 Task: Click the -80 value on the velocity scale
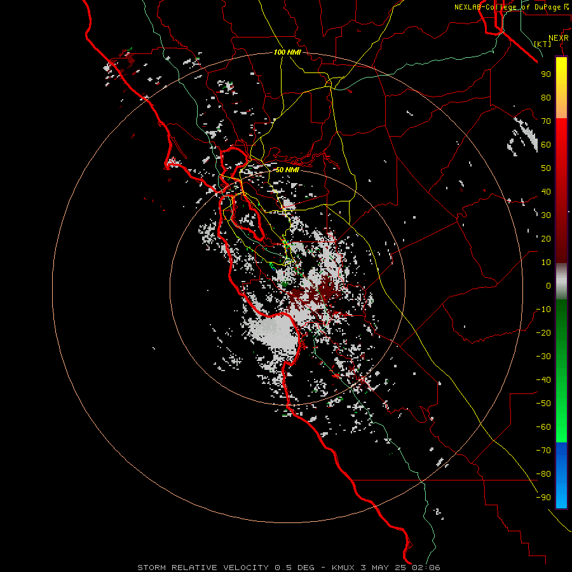[543, 474]
